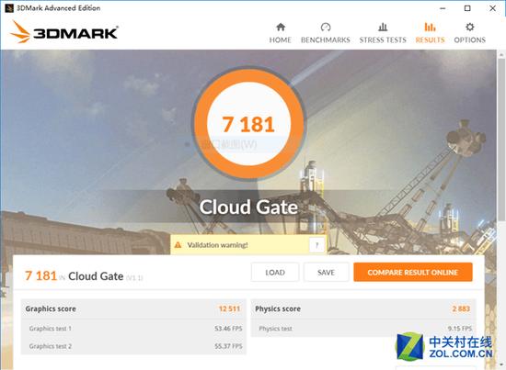Image resolution: width=506 pixels, height=370 pixels.
Task: Click the Validation warning! banner text
Action: (x=217, y=245)
